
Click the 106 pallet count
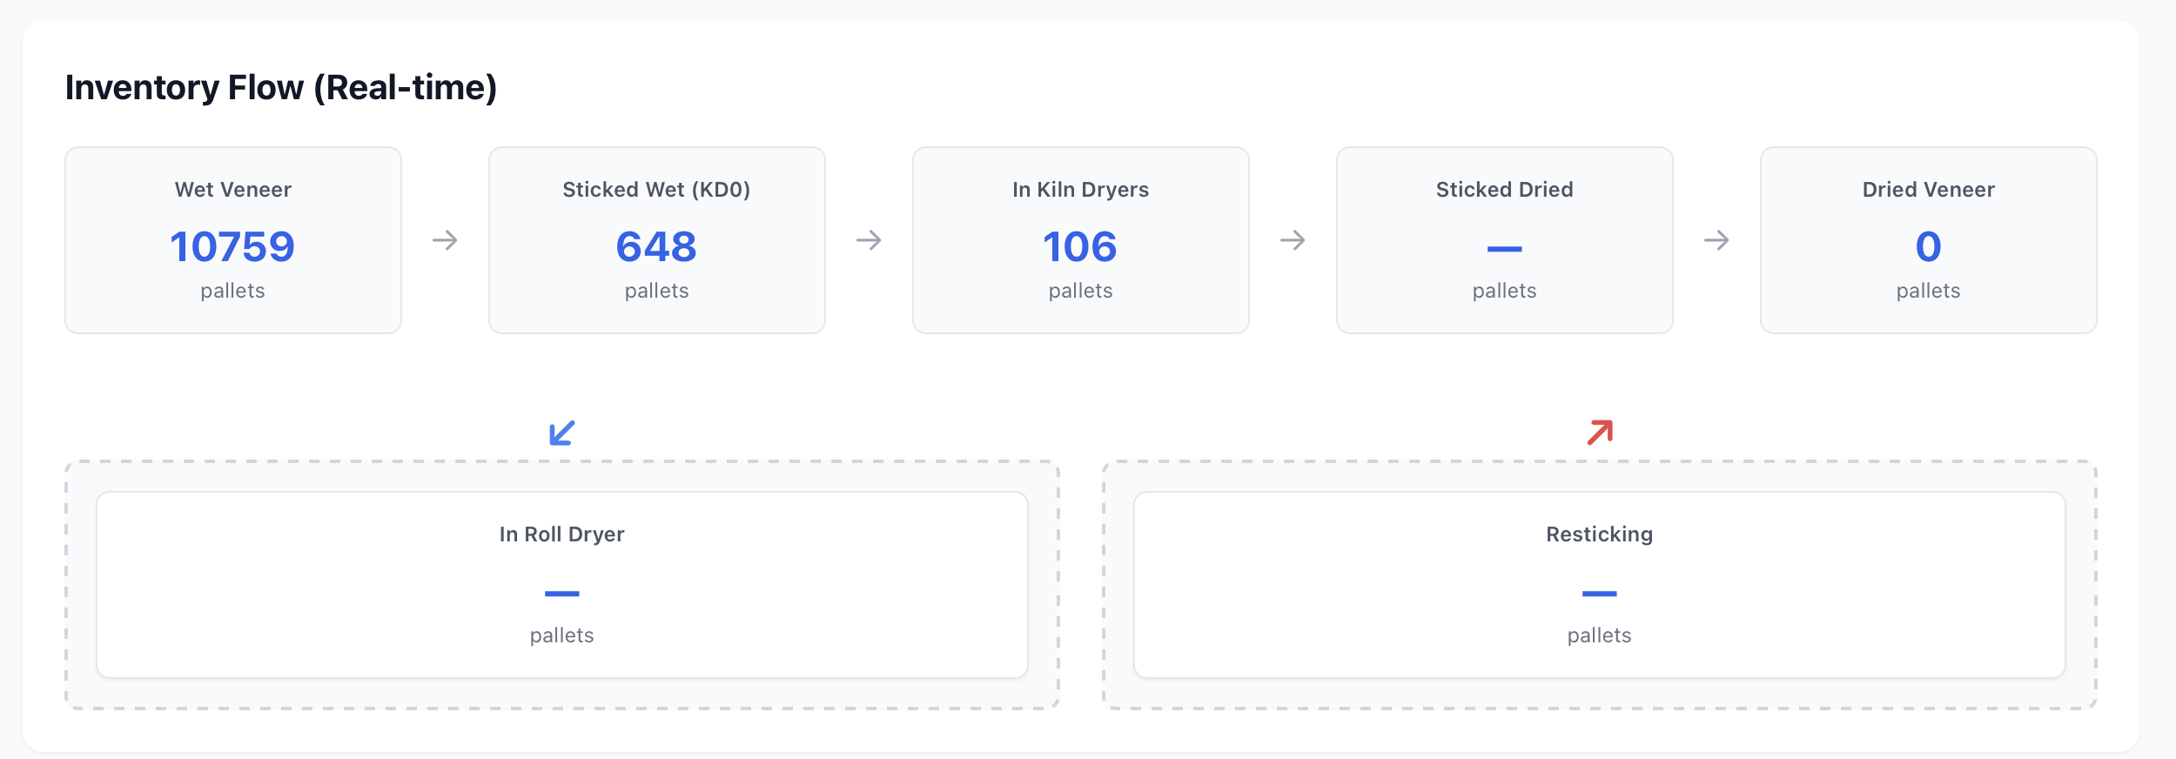[x=1080, y=247]
